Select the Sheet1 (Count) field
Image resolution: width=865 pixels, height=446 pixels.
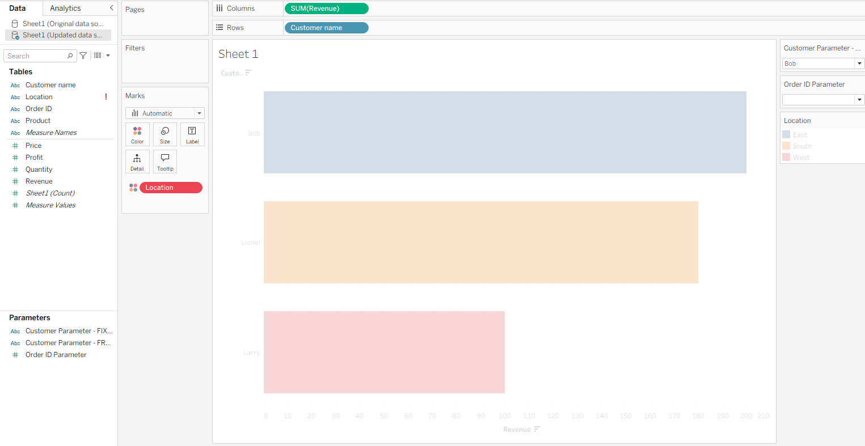50,193
